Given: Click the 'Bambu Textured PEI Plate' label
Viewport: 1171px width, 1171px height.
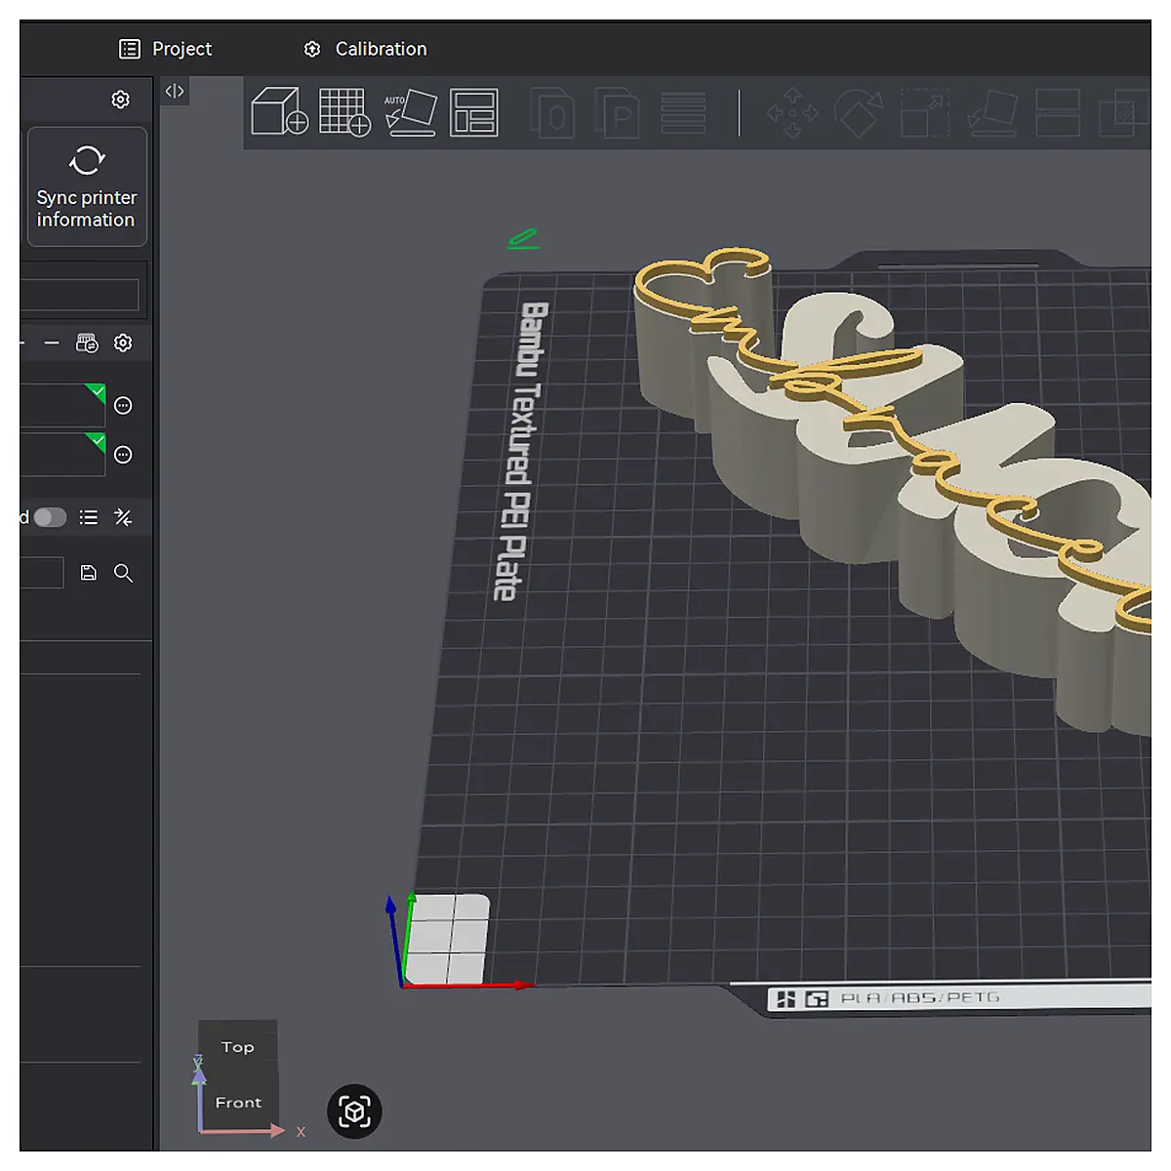Looking at the screenshot, I should [x=521, y=451].
